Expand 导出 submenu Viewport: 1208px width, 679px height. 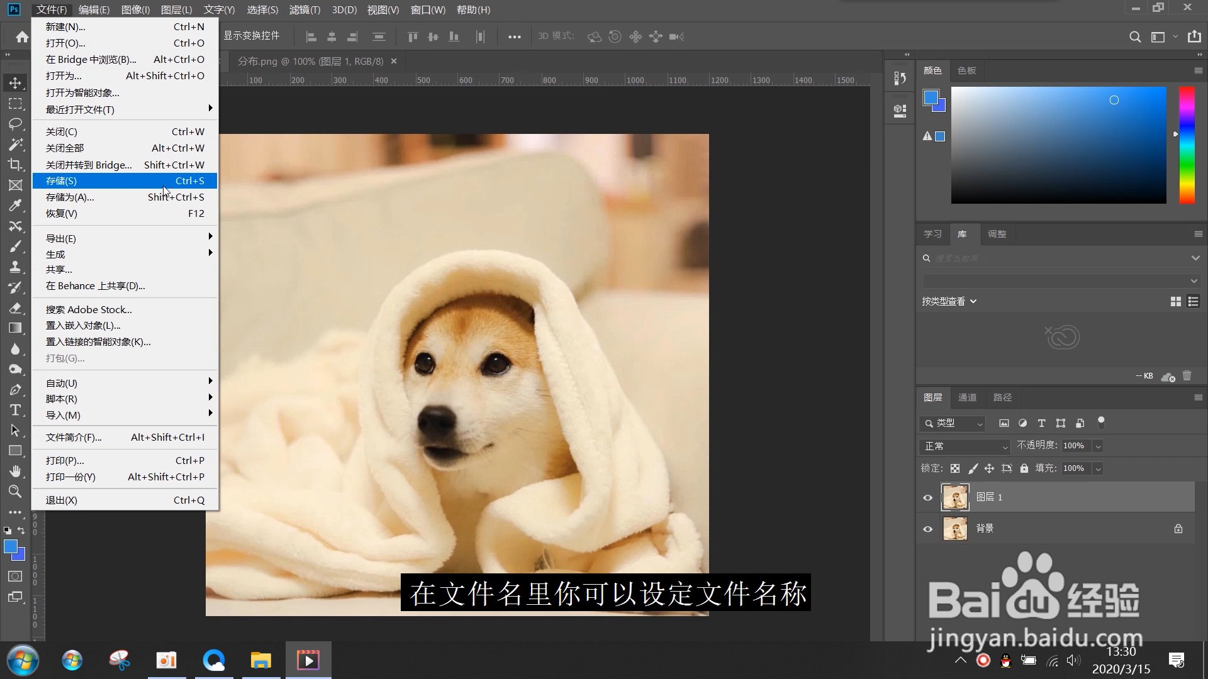point(125,238)
